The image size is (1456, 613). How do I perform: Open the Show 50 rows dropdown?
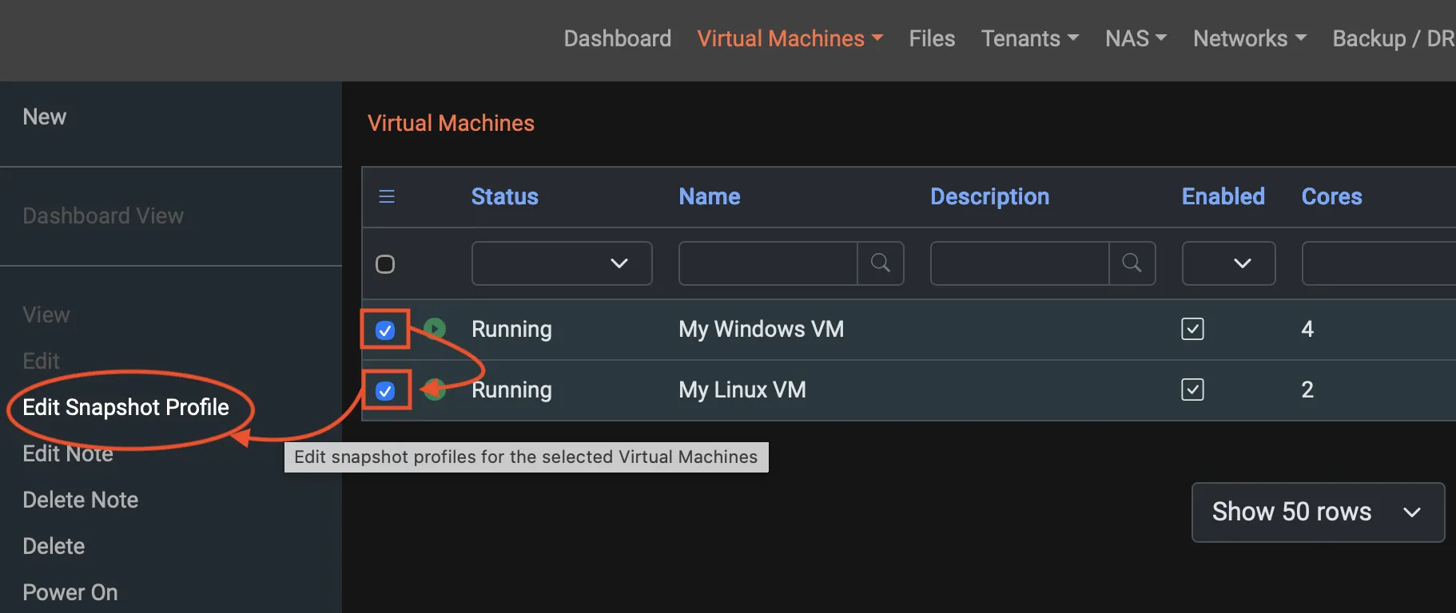click(1318, 512)
